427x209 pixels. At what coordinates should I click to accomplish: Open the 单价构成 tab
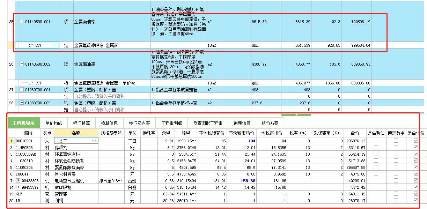tap(53, 123)
